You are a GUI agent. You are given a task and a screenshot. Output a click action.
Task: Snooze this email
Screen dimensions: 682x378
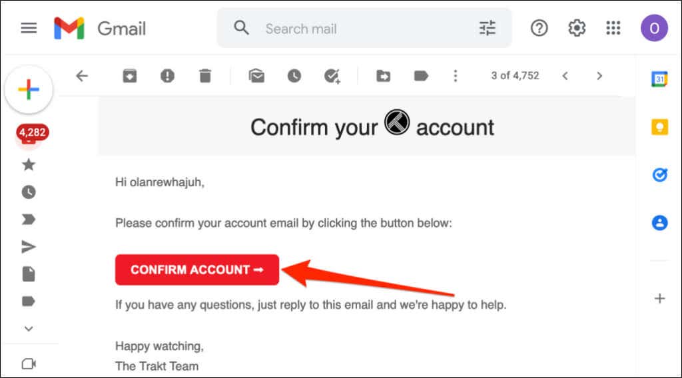294,76
